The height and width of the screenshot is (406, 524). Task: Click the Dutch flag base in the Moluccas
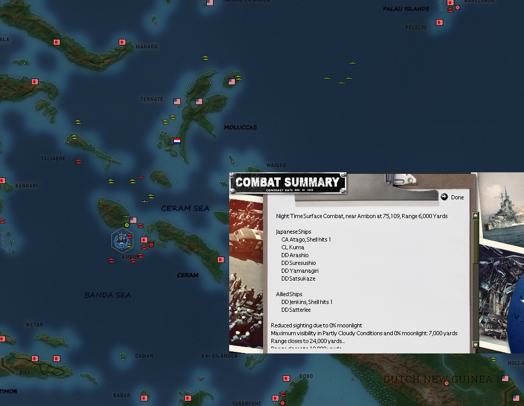pyautogui.click(x=177, y=141)
